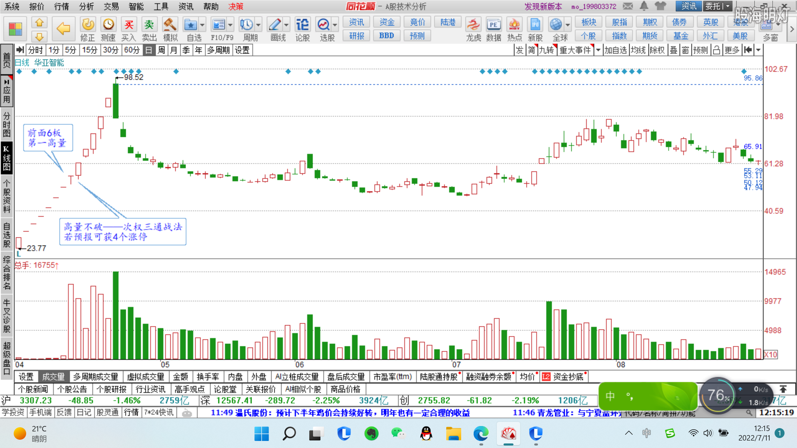This screenshot has width=797, height=448.
Task: Click the 研报 button
Action: [357, 36]
